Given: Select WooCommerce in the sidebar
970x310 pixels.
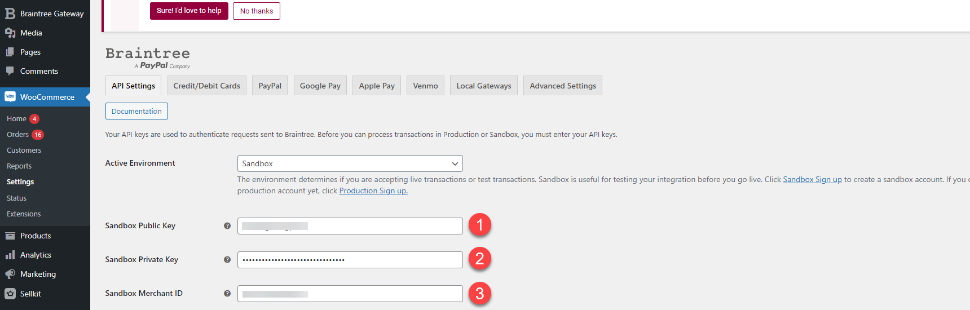Looking at the screenshot, I should 45,97.
